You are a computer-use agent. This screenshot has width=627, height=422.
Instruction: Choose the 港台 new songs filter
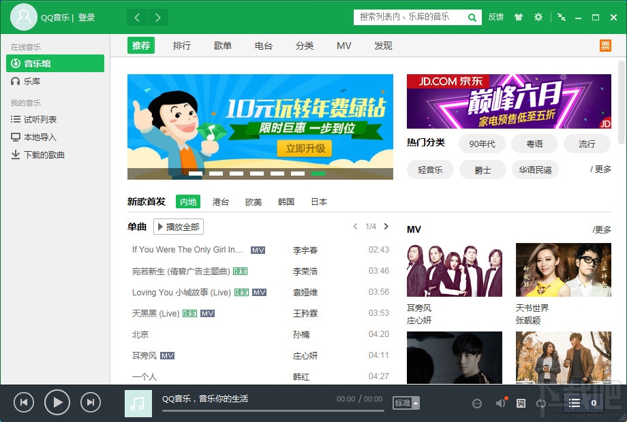[221, 202]
